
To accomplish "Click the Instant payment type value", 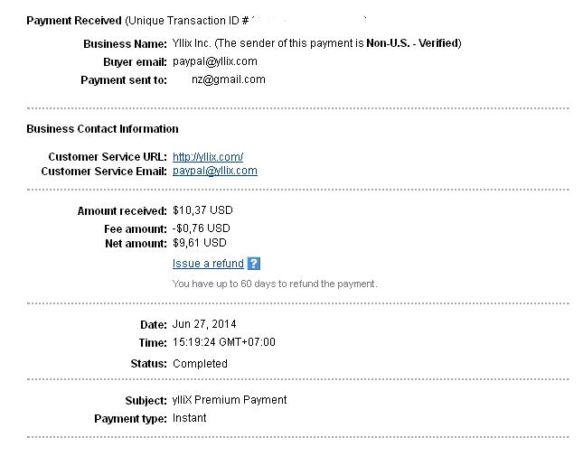I will point(189,418).
